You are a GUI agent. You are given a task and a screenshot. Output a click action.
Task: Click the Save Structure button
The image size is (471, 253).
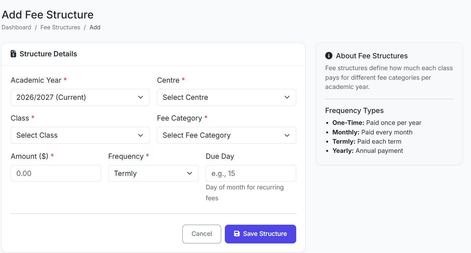pyautogui.click(x=260, y=234)
